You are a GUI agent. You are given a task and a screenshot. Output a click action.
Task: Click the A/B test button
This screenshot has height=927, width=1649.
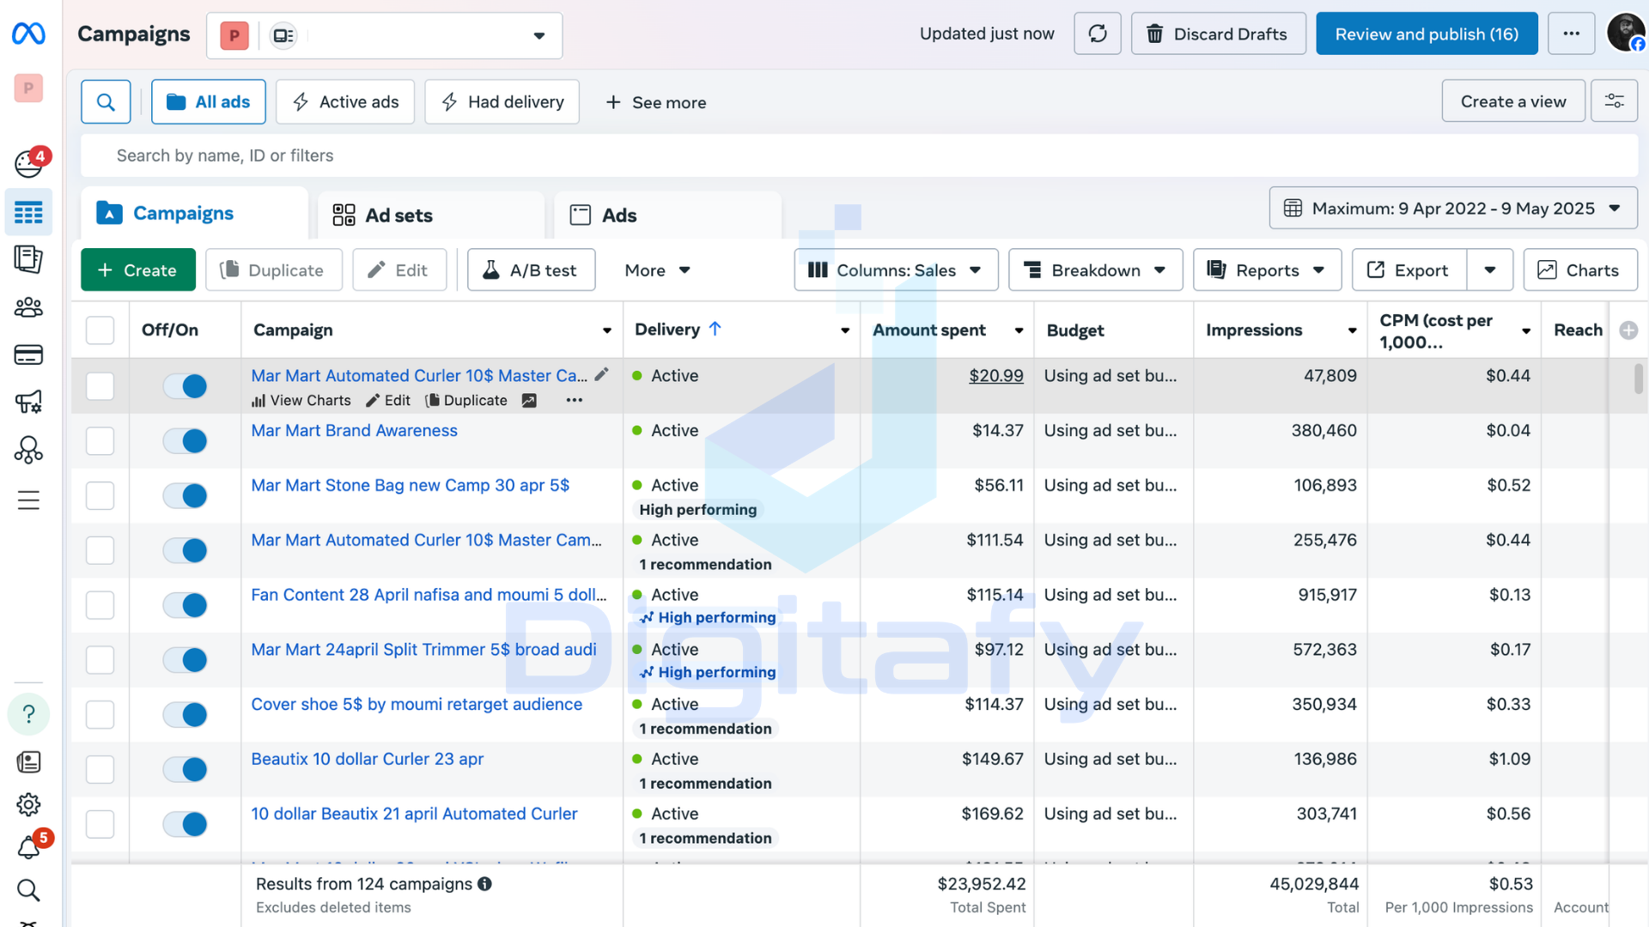pos(532,270)
